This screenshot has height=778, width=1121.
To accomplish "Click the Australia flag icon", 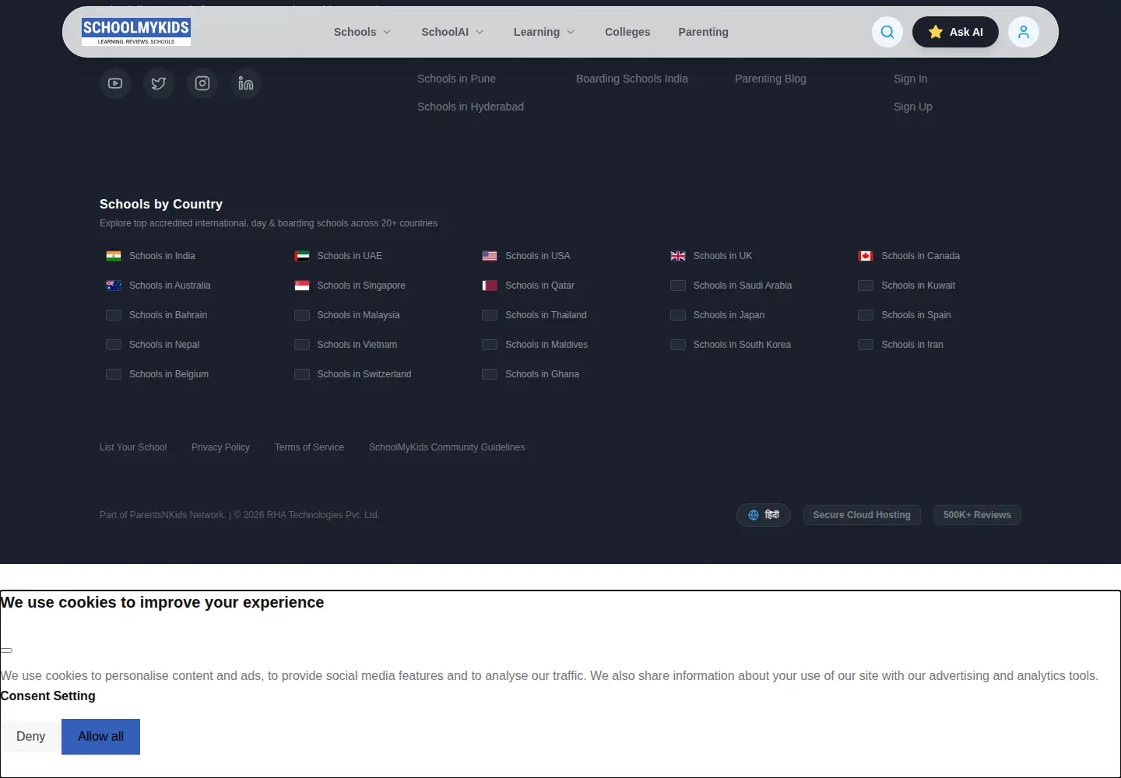I will 114,286.
